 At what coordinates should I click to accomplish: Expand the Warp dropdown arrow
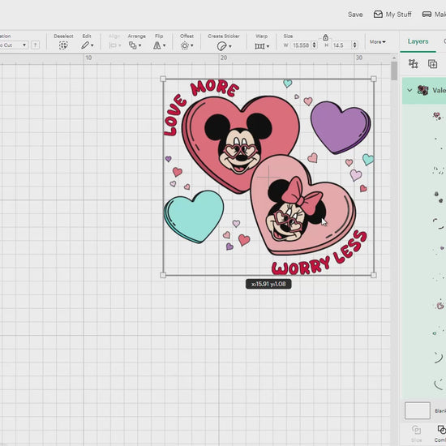coord(268,46)
